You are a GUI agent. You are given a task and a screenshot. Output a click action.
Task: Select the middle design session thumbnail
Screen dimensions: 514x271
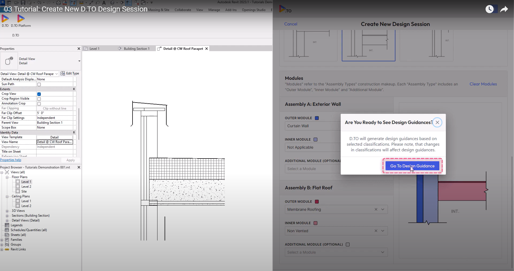pos(368,46)
